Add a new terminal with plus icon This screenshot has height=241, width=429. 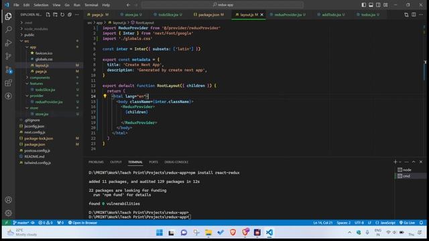[x=395, y=162]
